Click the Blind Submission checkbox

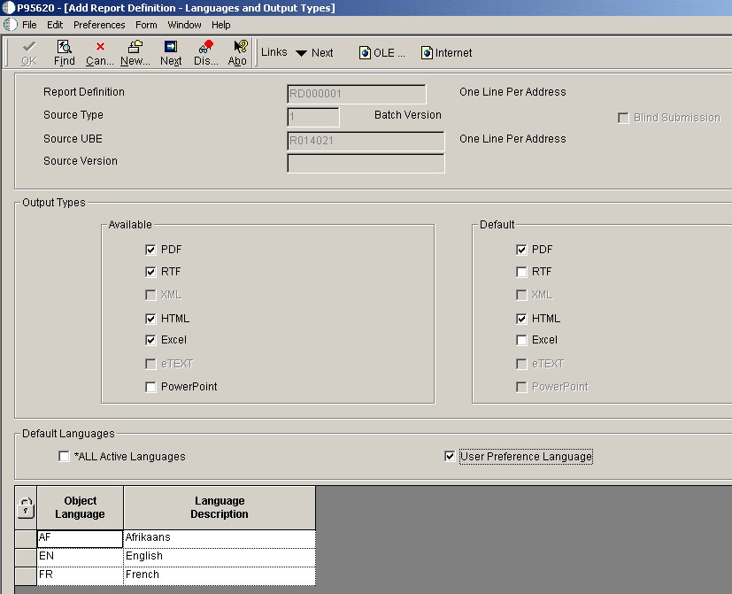click(623, 118)
